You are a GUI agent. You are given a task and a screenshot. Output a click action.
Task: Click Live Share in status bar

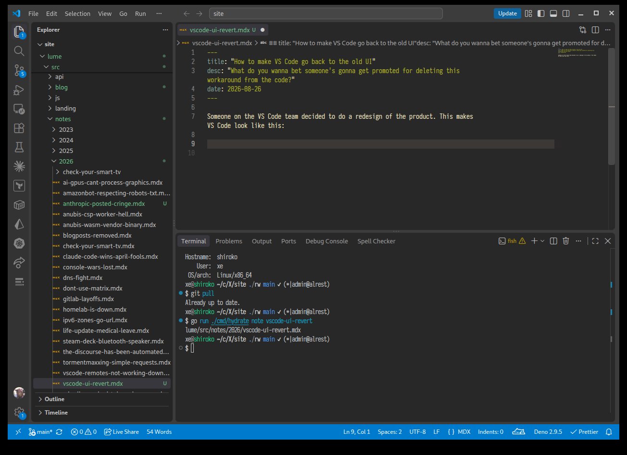coord(121,432)
